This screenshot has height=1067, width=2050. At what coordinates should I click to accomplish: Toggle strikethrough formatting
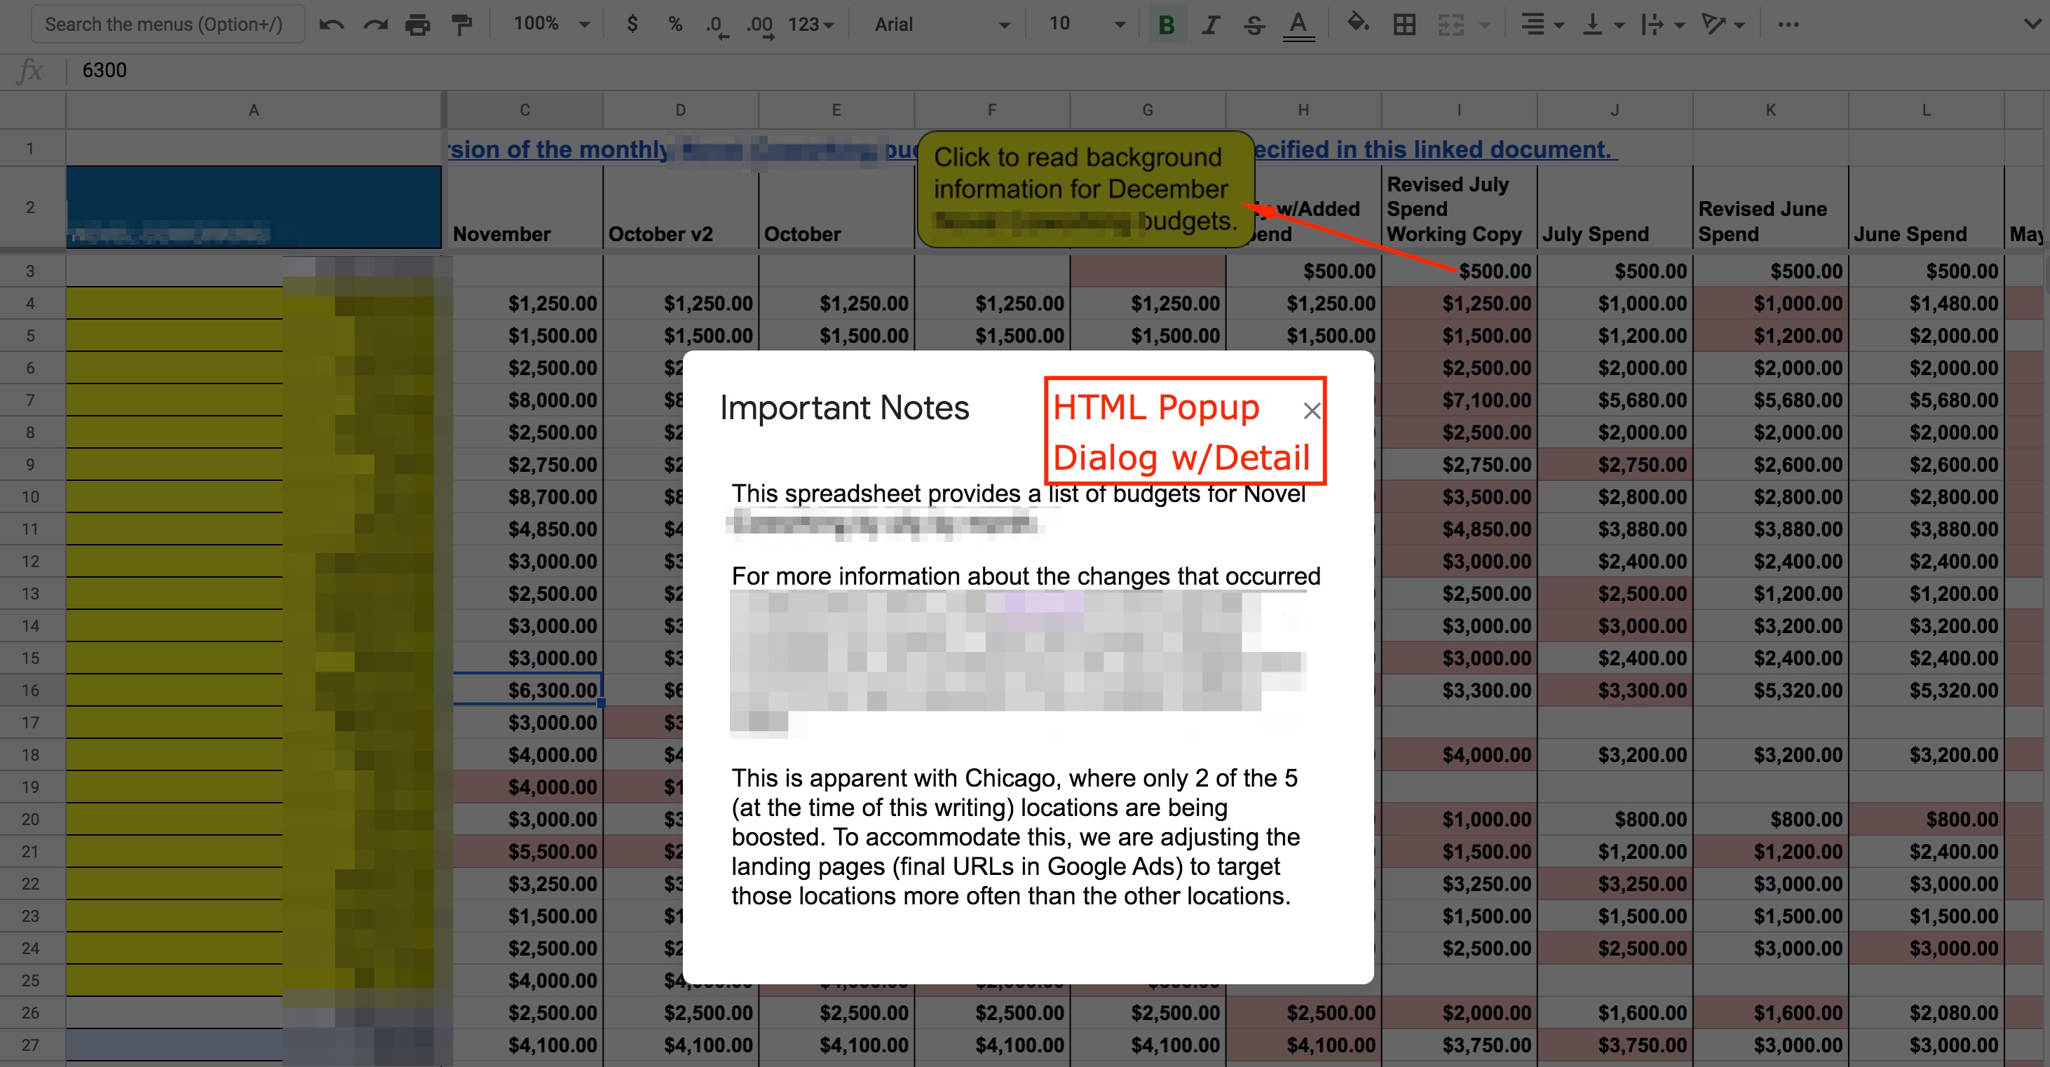(x=1254, y=24)
